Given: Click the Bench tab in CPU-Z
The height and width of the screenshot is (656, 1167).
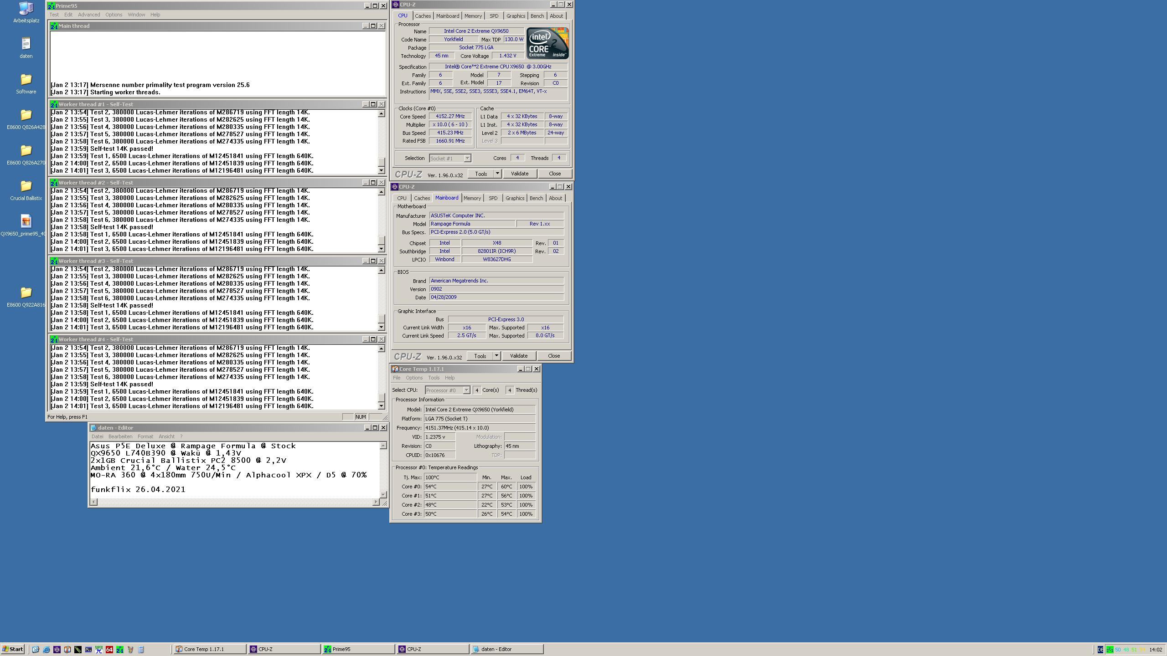Looking at the screenshot, I should 536,15.
